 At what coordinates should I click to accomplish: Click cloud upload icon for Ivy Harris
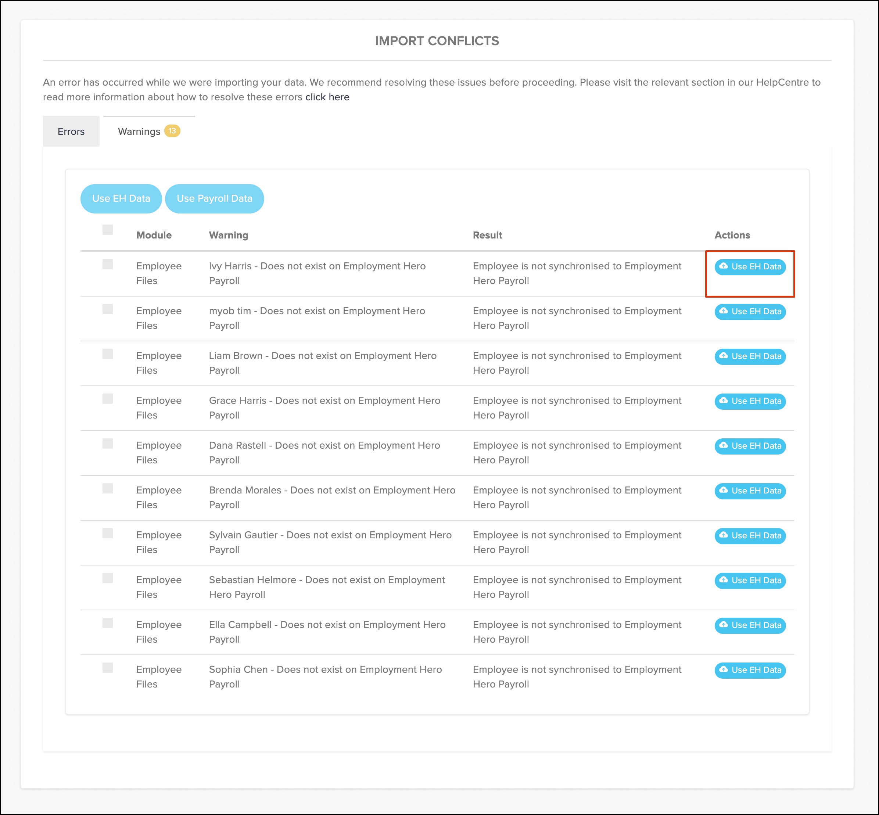[x=723, y=266]
